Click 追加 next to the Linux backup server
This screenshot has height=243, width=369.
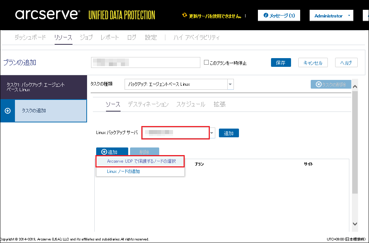(x=229, y=133)
